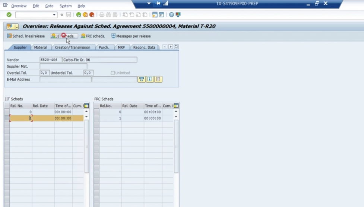Open the Help question mark icon
Image resolution: width=364 pixels, height=207 pixels.
coord(171,15)
